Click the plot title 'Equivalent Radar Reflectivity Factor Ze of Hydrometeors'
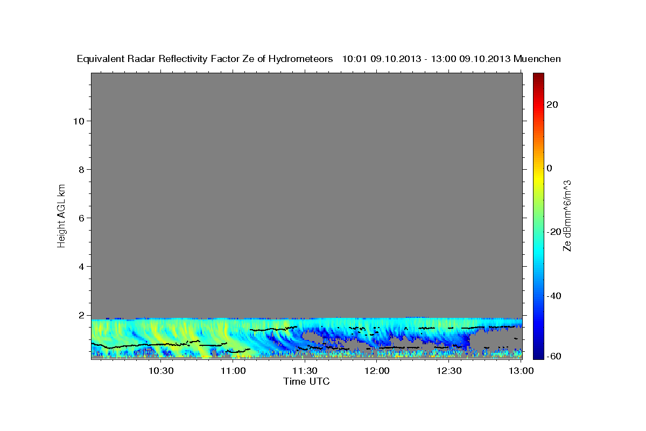 [205, 59]
